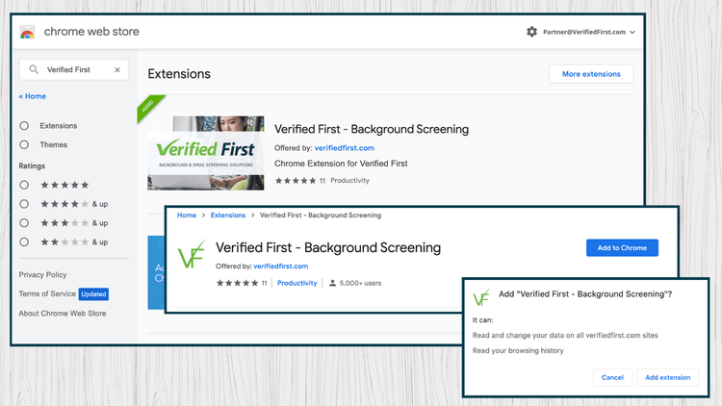
Task: Choose the five-star rating filter
Action: coord(24,185)
